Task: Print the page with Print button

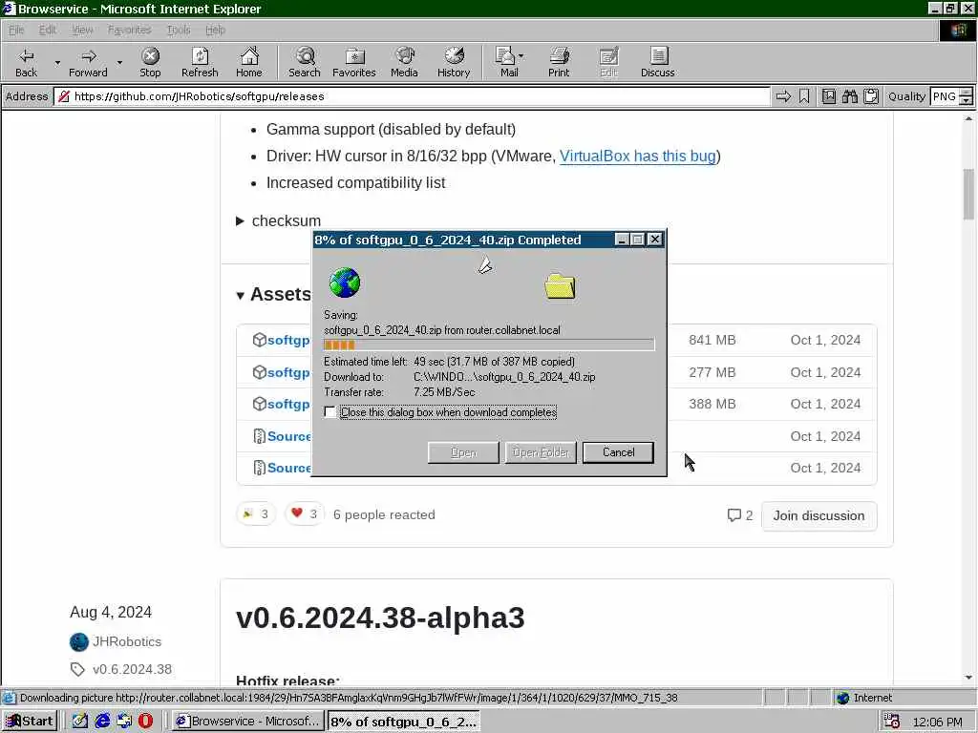Action: (x=559, y=62)
